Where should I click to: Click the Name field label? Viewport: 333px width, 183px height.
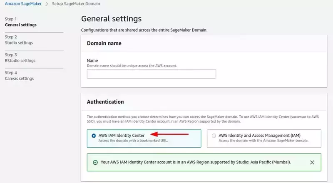92,61
